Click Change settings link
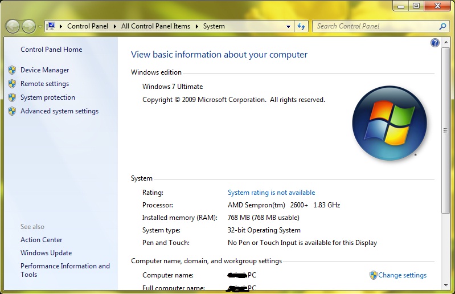The height and width of the screenshot is (294, 455). (402, 275)
